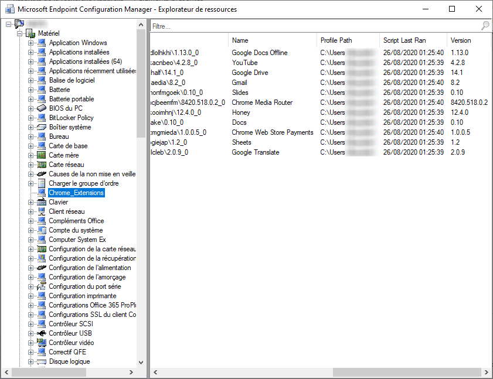Expand the Compléments Office node
This screenshot has height=379, width=493.
pos(30,221)
